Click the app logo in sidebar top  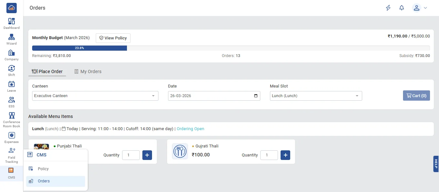pyautogui.click(x=12, y=8)
